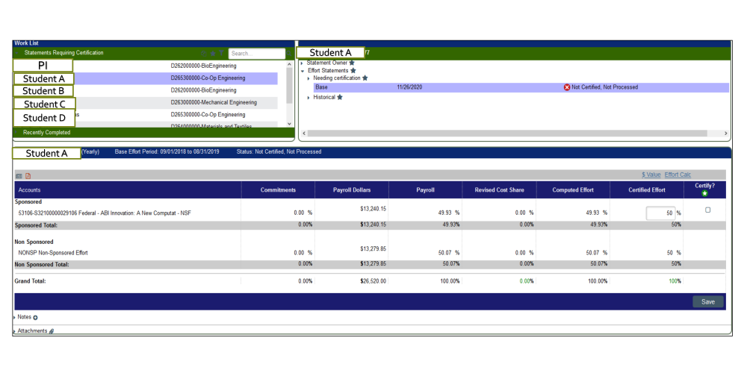Click the Work List vertical scrollbar thumb

[289, 86]
